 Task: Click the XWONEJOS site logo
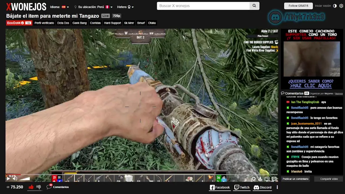click(26, 6)
